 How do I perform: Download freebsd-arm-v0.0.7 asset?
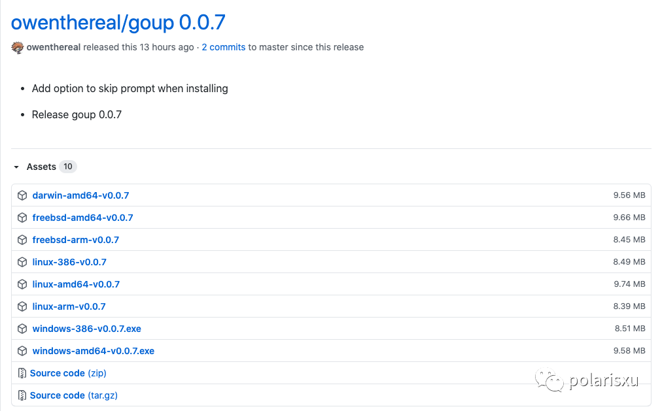76,240
